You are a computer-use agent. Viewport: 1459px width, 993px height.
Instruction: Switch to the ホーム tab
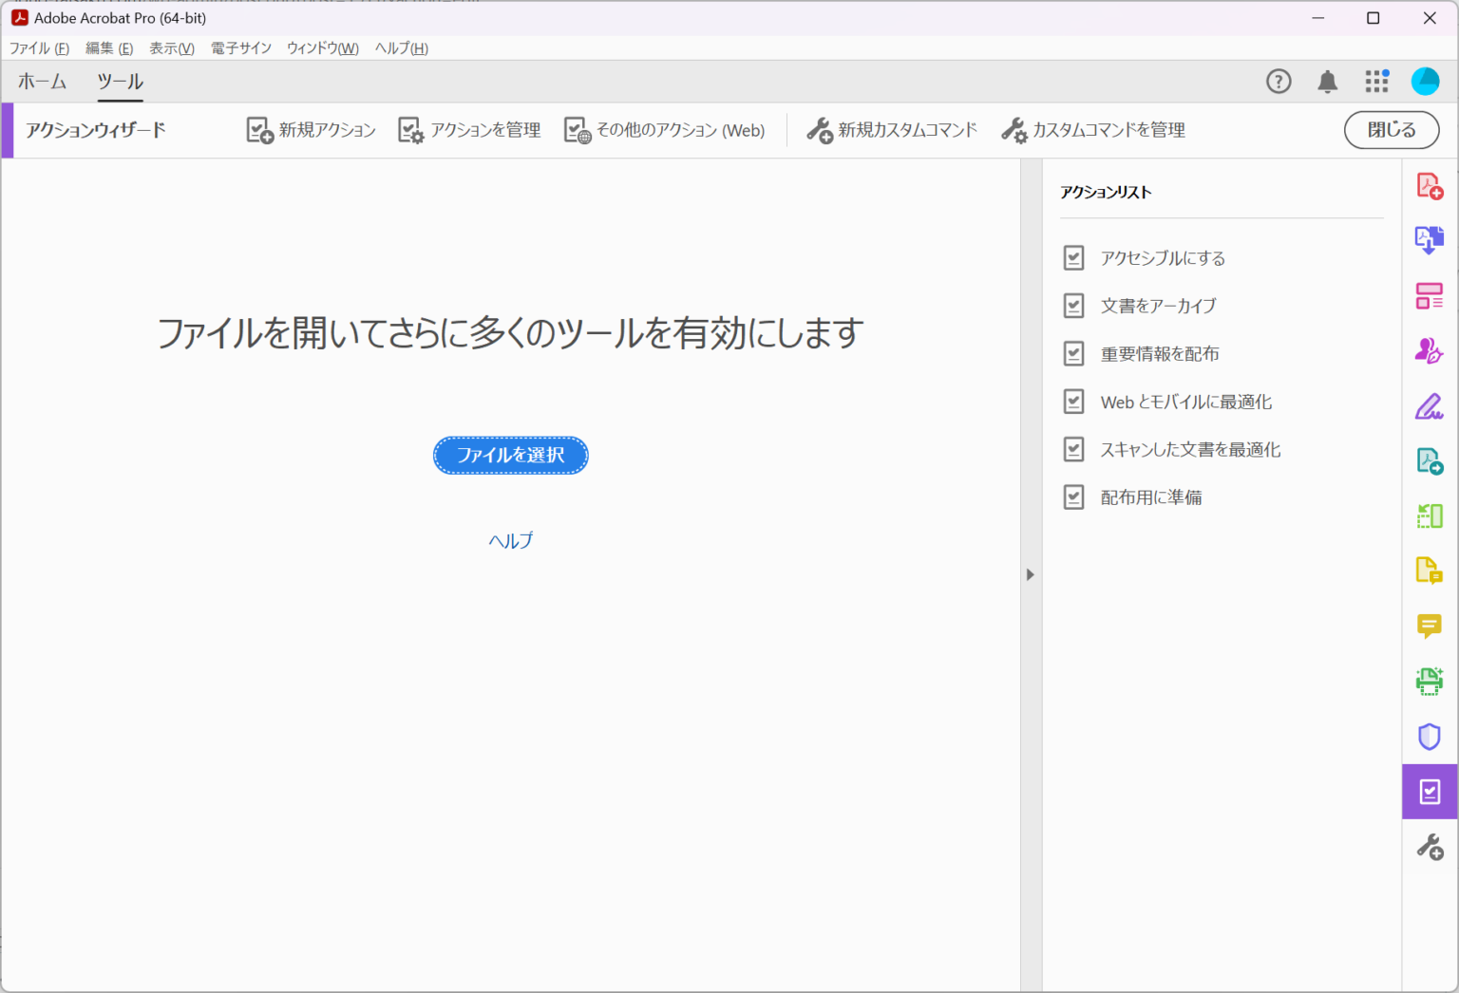[x=42, y=82]
